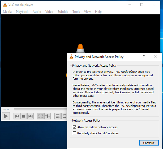Click the 'VLC media player' title text

21,5
